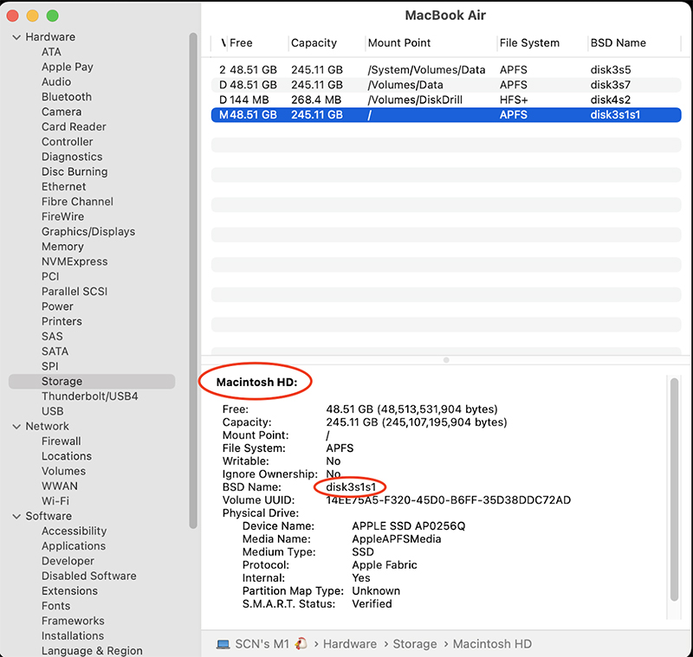The width and height of the screenshot is (693, 657).
Task: Open Volumes under Network
Action: click(63, 472)
